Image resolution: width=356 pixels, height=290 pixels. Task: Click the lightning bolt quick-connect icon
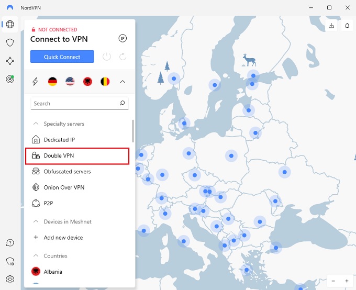click(x=35, y=82)
